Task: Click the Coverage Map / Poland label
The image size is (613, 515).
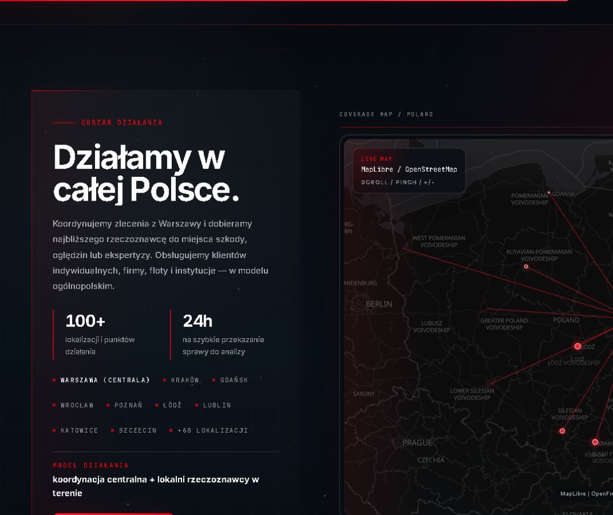Action: click(386, 114)
